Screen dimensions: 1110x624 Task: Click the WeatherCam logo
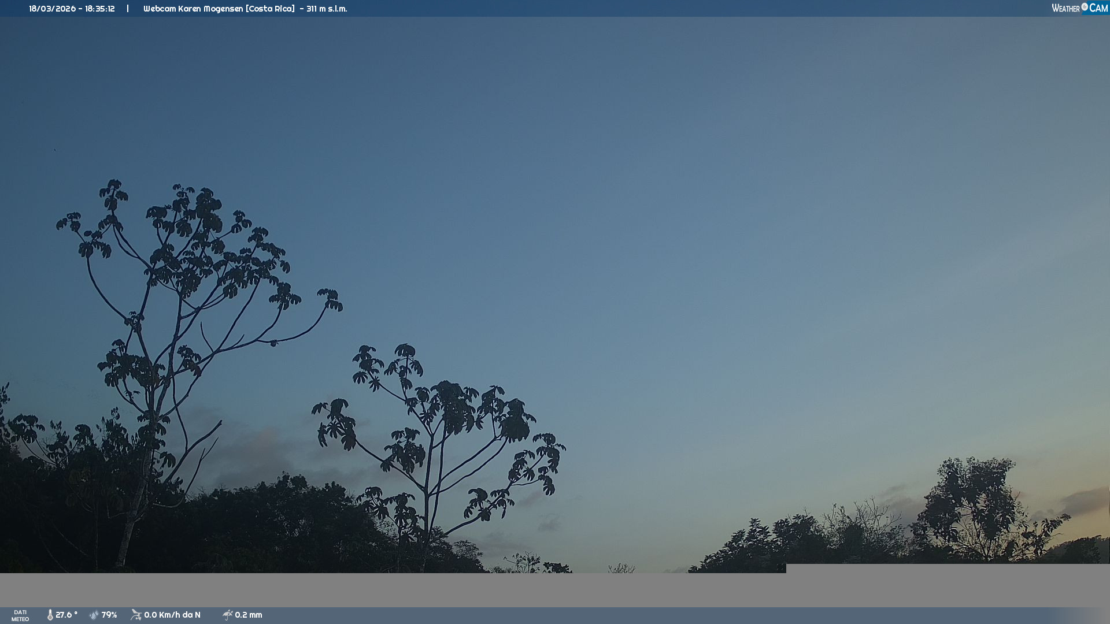tap(1079, 8)
